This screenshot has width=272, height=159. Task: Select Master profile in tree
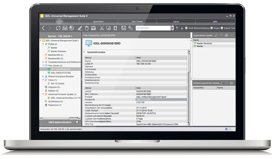[54, 48]
